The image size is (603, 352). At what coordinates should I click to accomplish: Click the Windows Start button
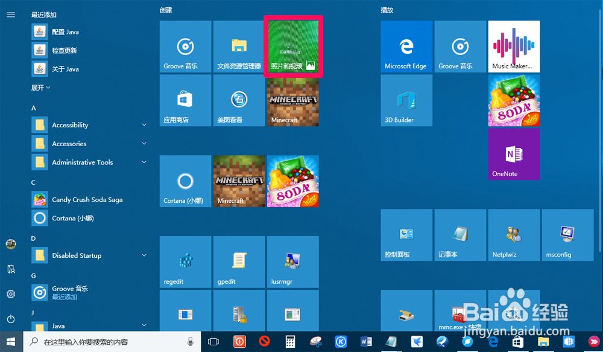coord(11,342)
